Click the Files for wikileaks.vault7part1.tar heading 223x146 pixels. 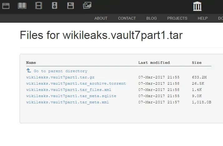[x=101, y=35]
